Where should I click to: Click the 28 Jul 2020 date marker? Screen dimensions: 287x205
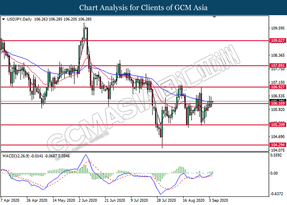pyautogui.click(x=166, y=200)
